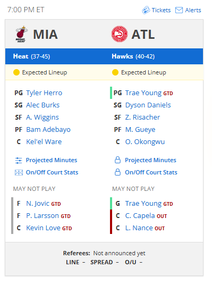The height and width of the screenshot is (285, 212).
Task: Open Heat Projected Minutes
Action: point(52,160)
